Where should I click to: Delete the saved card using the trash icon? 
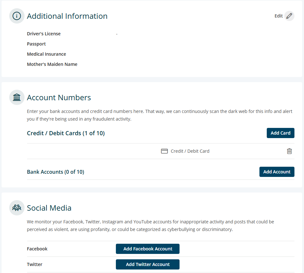click(289, 151)
